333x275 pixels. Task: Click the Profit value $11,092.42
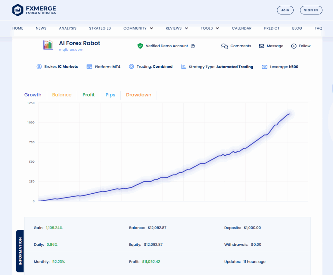coord(151,262)
